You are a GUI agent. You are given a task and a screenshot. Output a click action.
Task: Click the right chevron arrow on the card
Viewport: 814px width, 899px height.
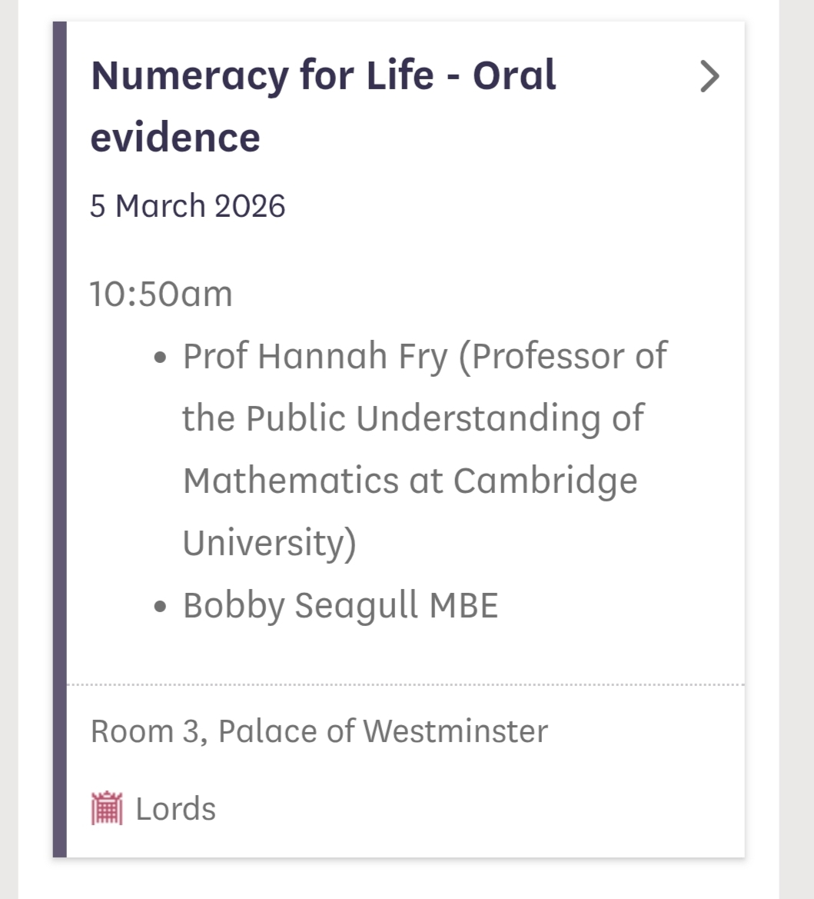[x=709, y=77]
